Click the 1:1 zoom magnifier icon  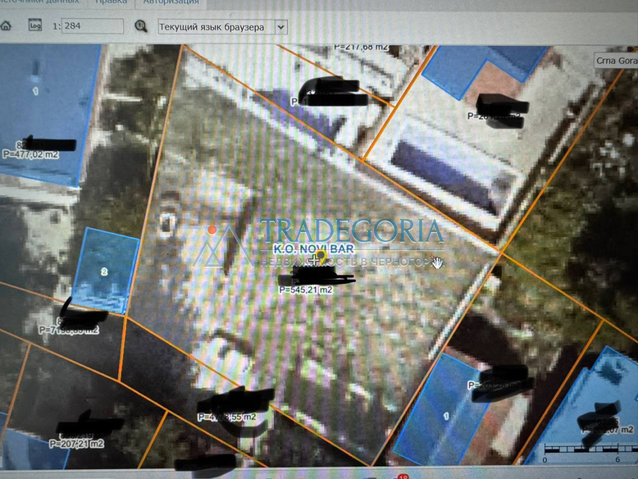coord(141,26)
